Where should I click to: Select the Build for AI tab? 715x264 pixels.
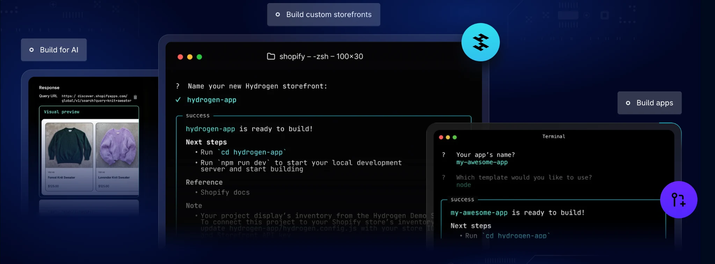[x=54, y=50]
